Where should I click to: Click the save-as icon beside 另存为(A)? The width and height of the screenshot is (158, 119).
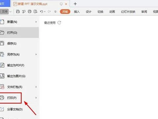coord(2,54)
